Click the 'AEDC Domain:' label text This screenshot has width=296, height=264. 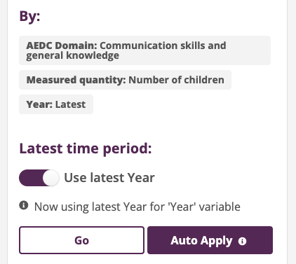(x=62, y=46)
